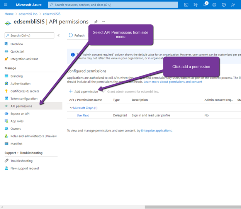The image size is (241, 209).
Task: Click the info icon in the banner
Action: [73, 55]
